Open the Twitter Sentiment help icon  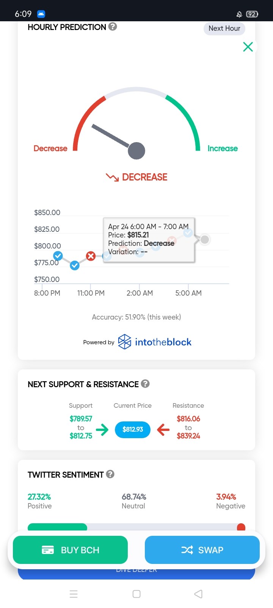point(110,474)
